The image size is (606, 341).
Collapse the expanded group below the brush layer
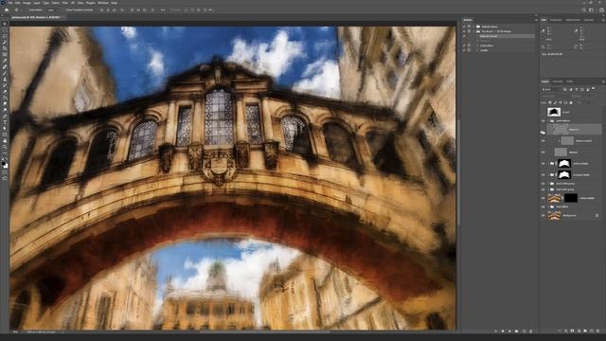(548, 120)
